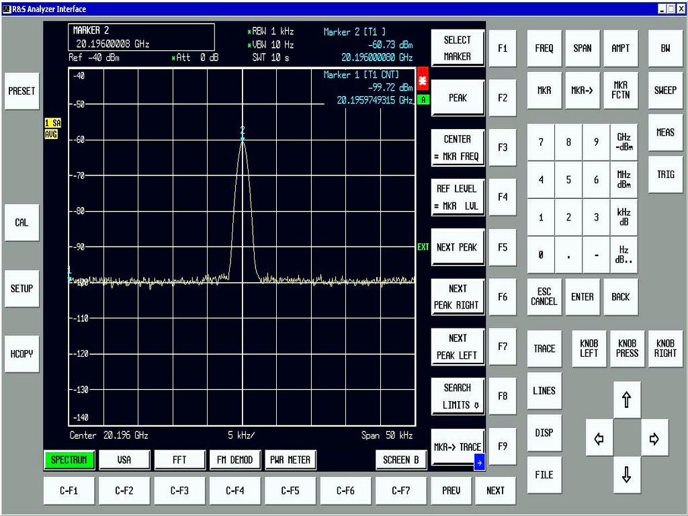
Task: Enable FM DEMOD mode
Action: point(234,460)
